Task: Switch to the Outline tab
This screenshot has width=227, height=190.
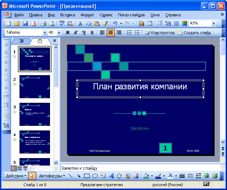Action: point(21,41)
